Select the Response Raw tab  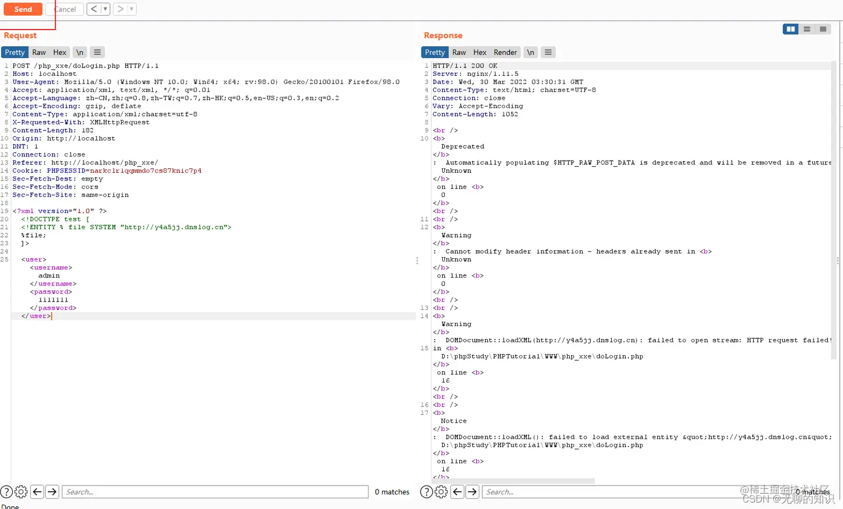[x=459, y=52]
